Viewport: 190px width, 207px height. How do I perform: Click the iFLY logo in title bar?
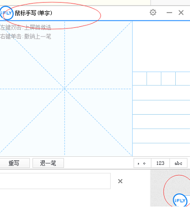[7, 13]
